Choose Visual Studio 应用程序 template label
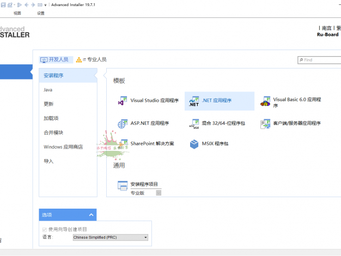This screenshot has height=256, width=341. pos(154,100)
